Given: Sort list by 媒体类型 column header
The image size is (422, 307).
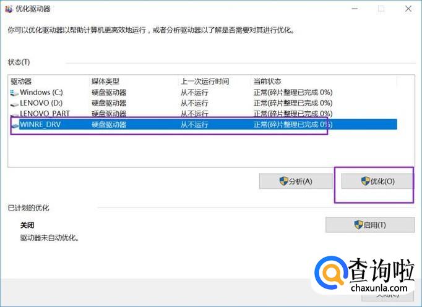Looking at the screenshot, I should click(x=106, y=82).
